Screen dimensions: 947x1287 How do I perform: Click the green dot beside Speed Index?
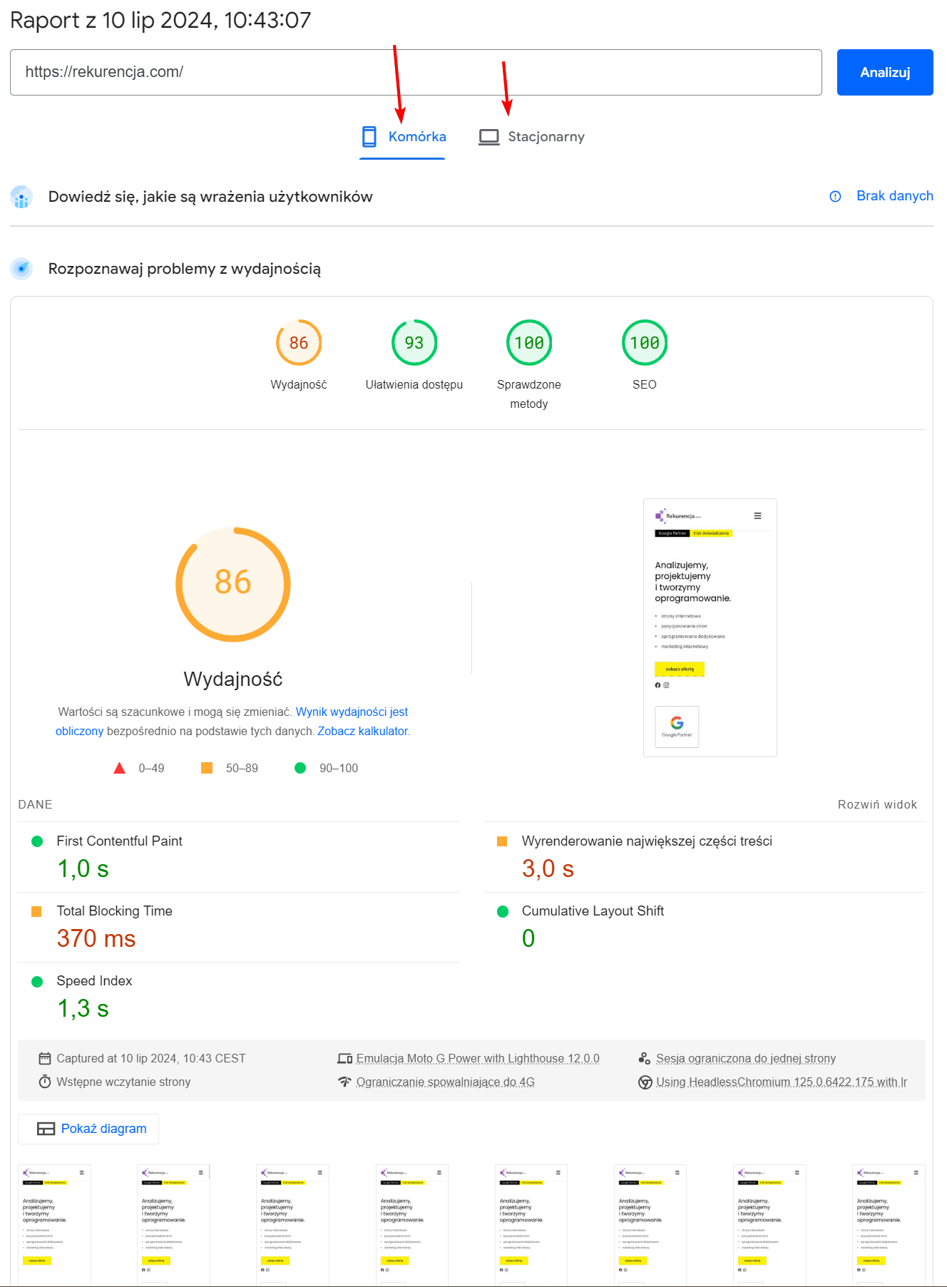[37, 982]
